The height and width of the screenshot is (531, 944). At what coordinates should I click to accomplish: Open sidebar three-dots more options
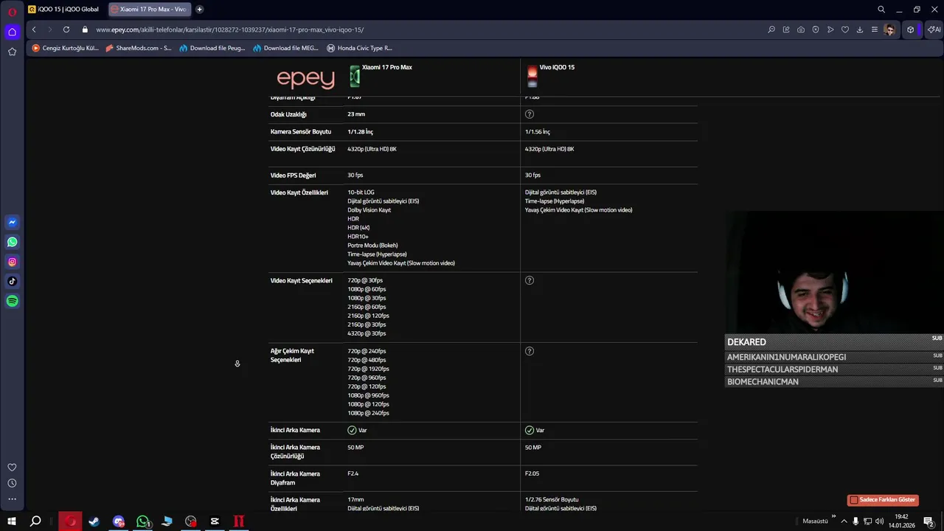click(x=12, y=499)
